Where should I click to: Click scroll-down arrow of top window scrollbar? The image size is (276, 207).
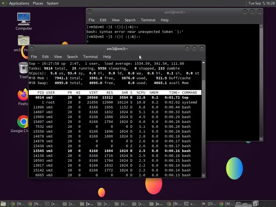pyautogui.click(x=203, y=176)
